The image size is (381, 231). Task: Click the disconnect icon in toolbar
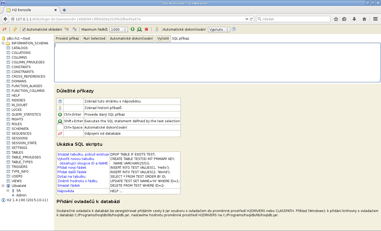4,29
